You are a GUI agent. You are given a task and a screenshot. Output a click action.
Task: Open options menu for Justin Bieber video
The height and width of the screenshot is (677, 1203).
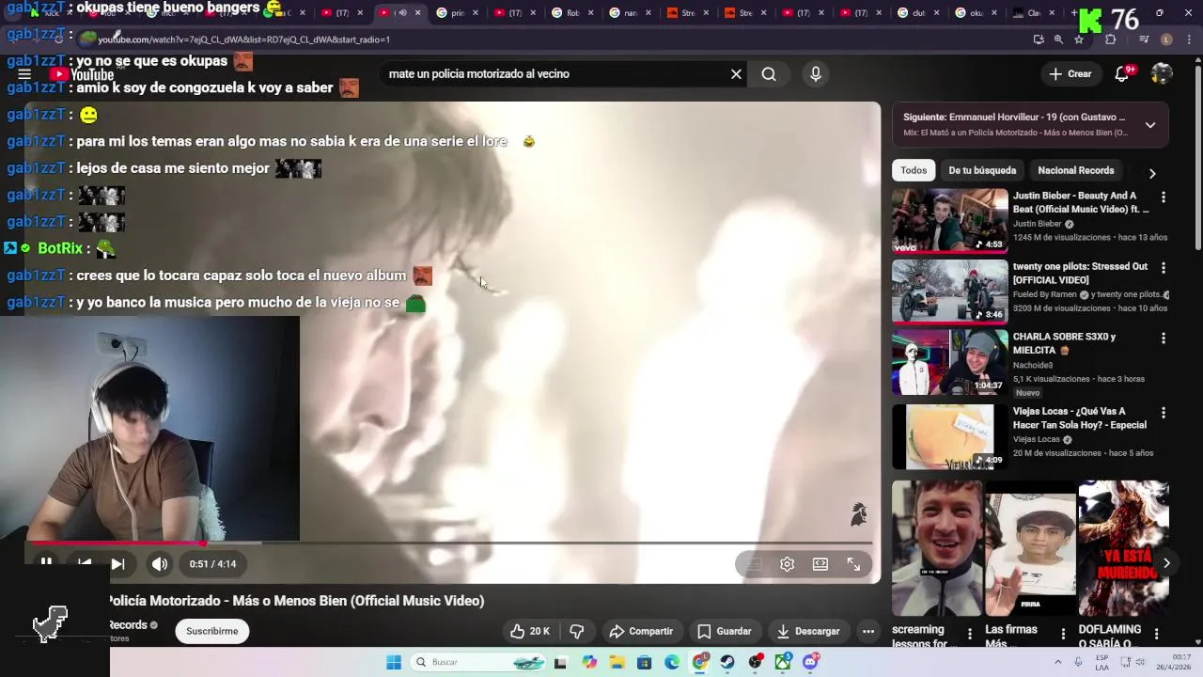click(x=1164, y=197)
